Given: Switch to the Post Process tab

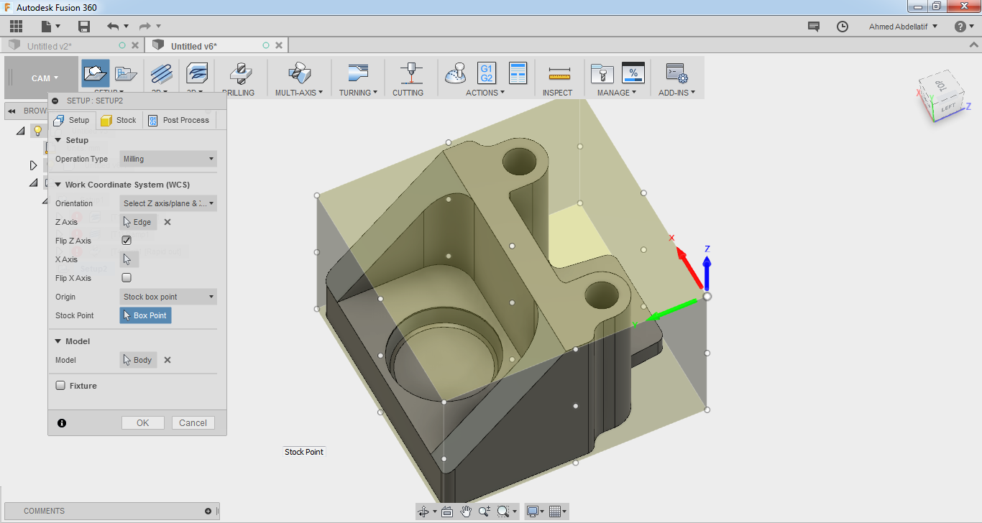Looking at the screenshot, I should (179, 120).
